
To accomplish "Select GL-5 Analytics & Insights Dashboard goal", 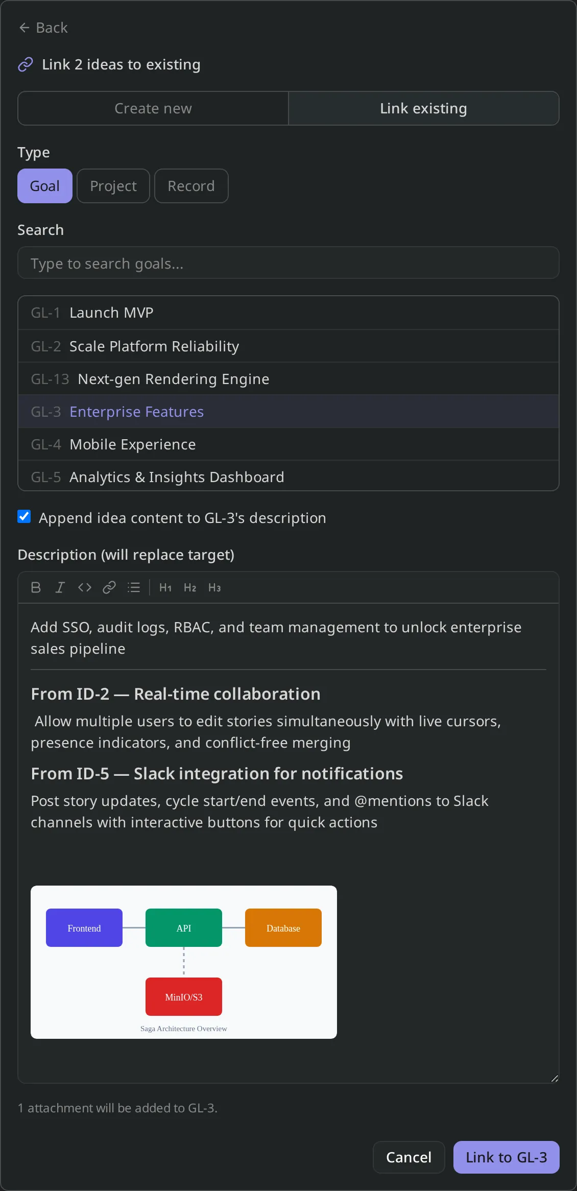I will pyautogui.click(x=288, y=477).
